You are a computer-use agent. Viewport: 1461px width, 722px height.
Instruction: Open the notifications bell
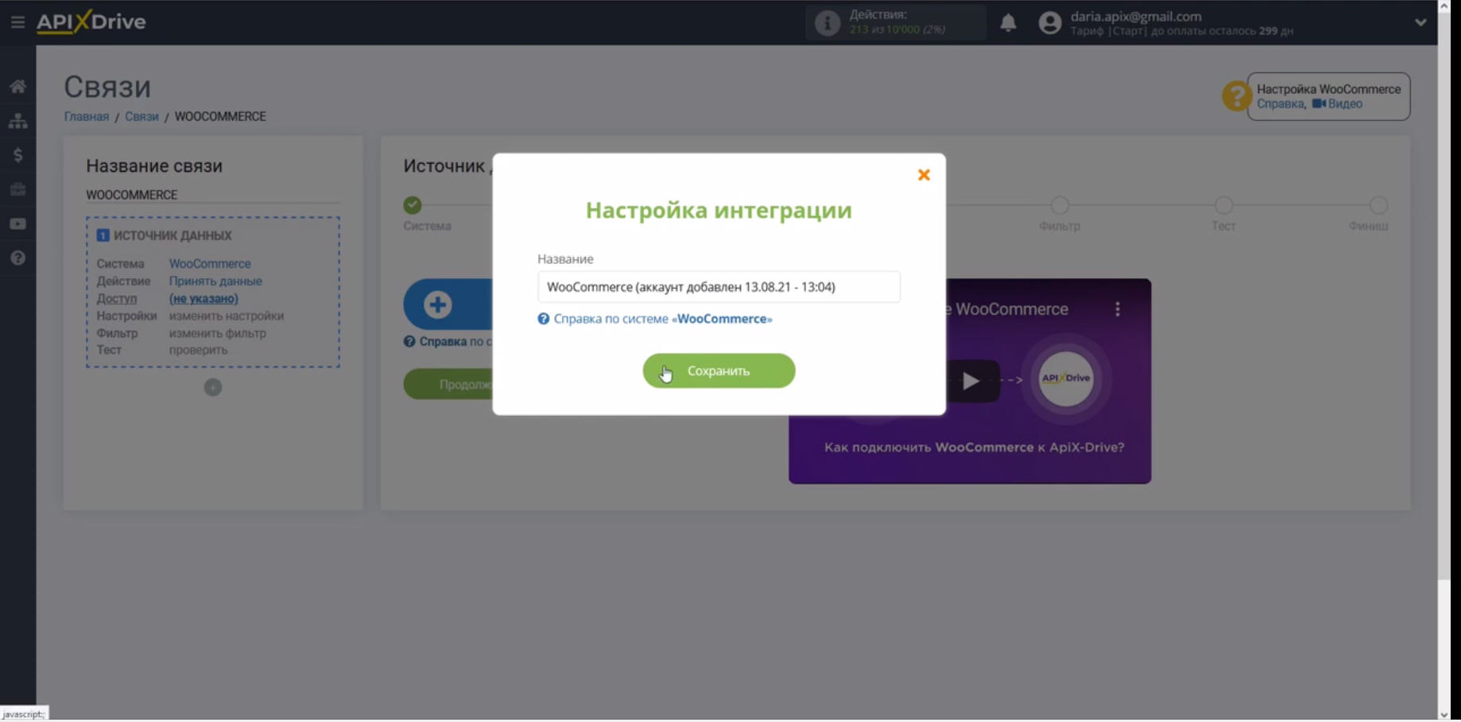point(1008,22)
